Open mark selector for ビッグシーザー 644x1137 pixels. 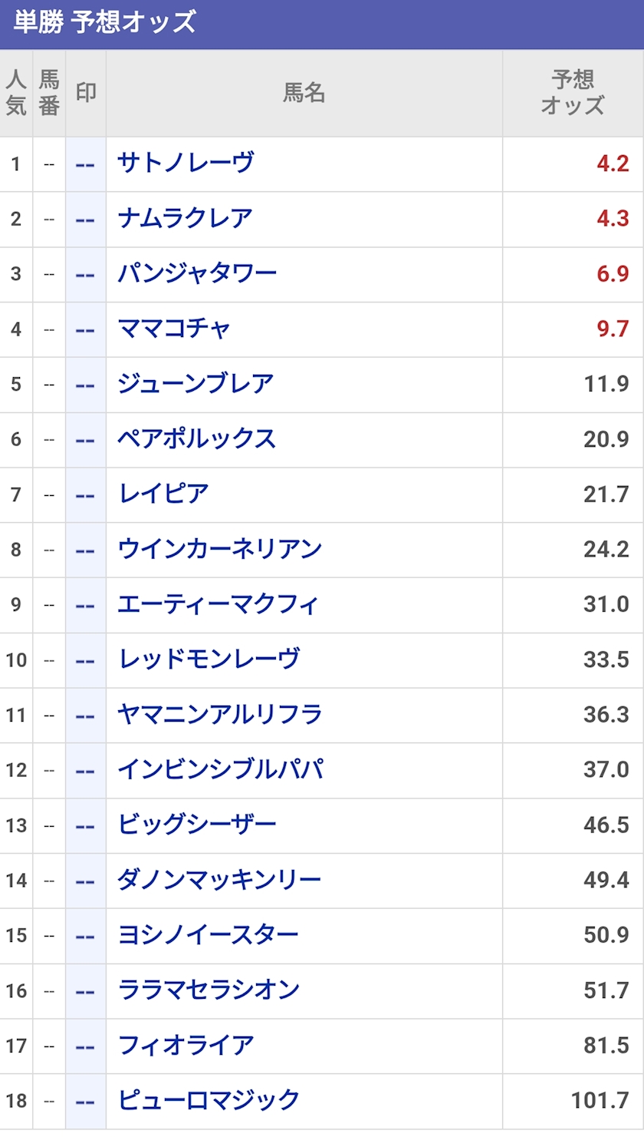(x=85, y=825)
